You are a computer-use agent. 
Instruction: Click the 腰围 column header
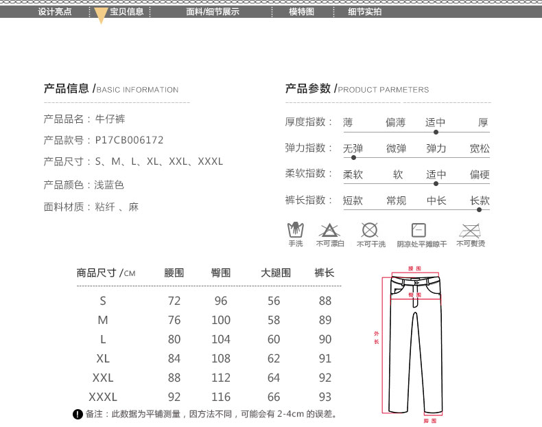[x=174, y=273]
